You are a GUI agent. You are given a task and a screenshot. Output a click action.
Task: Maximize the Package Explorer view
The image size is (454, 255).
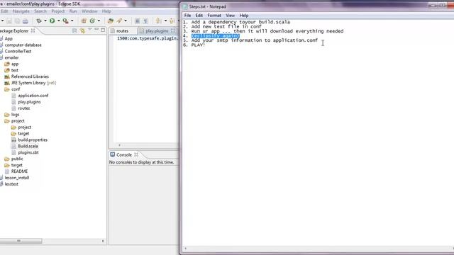pyautogui.click(x=103, y=30)
